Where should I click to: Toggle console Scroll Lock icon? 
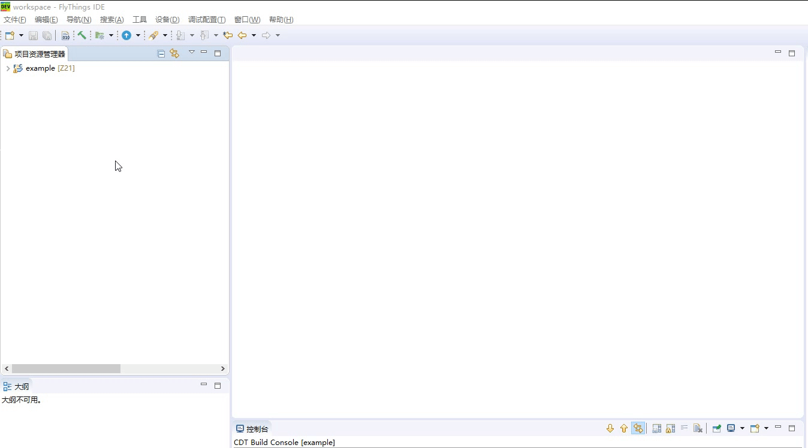pos(670,428)
